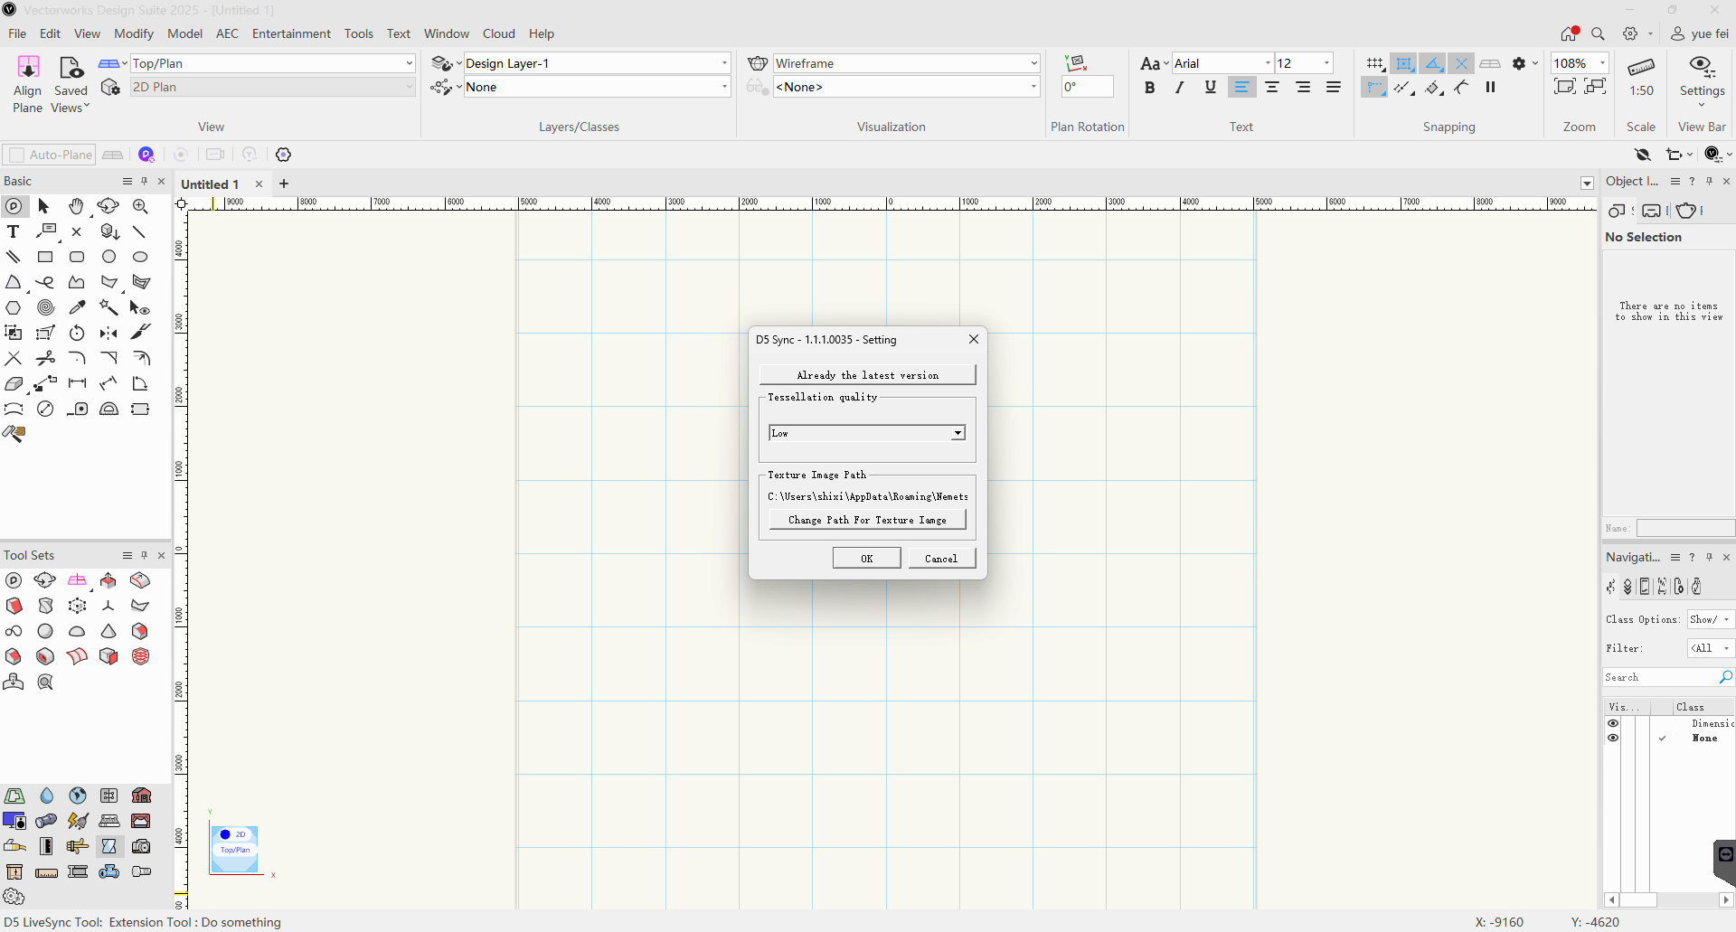1736x932 pixels.
Task: Open the Entertainment menu
Action: [291, 33]
